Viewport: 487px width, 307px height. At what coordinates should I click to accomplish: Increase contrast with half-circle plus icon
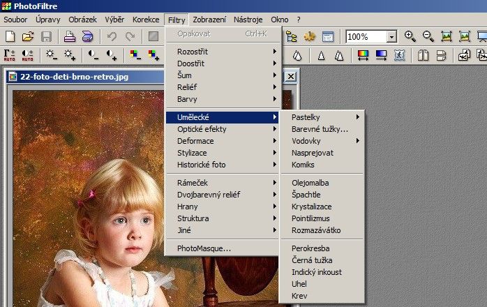click(112, 55)
